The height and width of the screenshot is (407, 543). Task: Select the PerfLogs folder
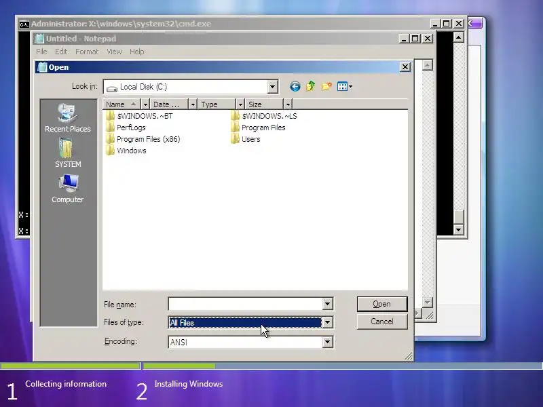(126, 128)
